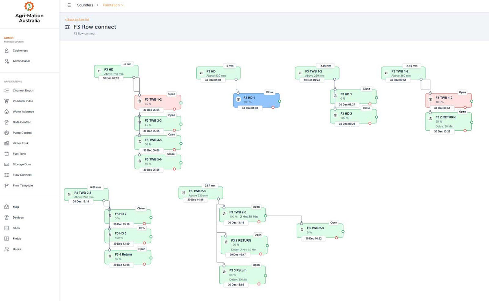The image size is (489, 301).
Task: Click the Channel Depth sidebar icon
Action: pos(7,90)
